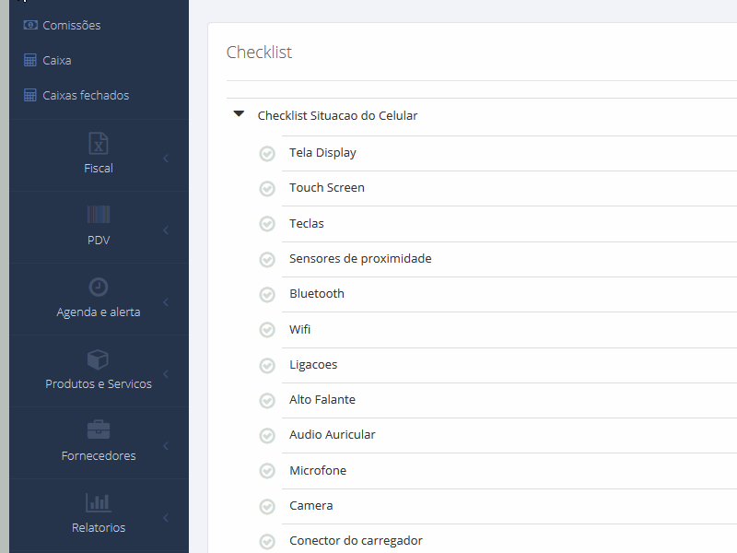Click the Touch Screen checklist label

(x=327, y=187)
